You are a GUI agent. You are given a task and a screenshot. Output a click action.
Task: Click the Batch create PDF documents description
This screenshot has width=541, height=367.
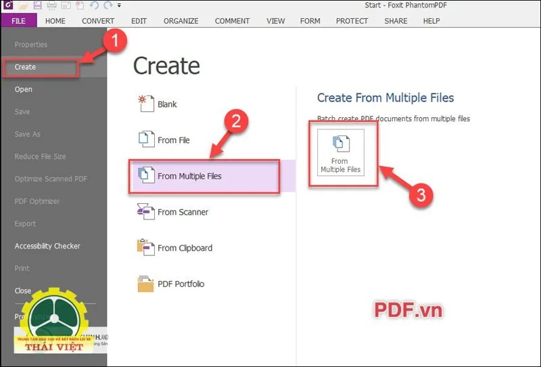point(394,118)
